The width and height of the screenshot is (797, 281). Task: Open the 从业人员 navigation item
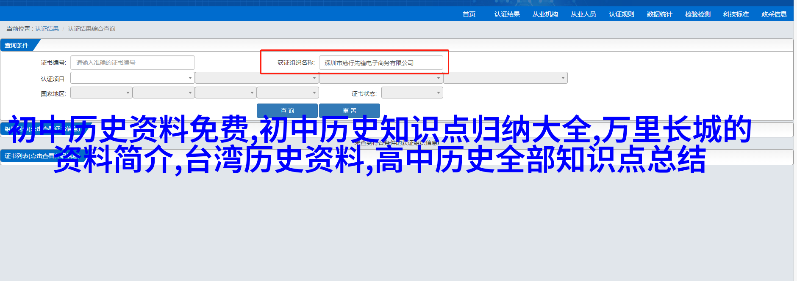pos(583,14)
